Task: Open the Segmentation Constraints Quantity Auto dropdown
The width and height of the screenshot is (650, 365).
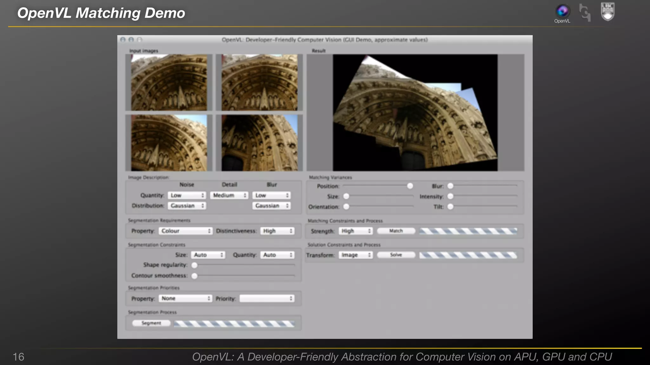Action: 277,255
